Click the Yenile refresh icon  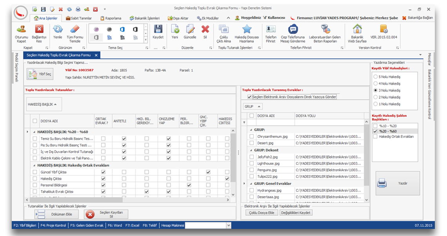click(58, 29)
